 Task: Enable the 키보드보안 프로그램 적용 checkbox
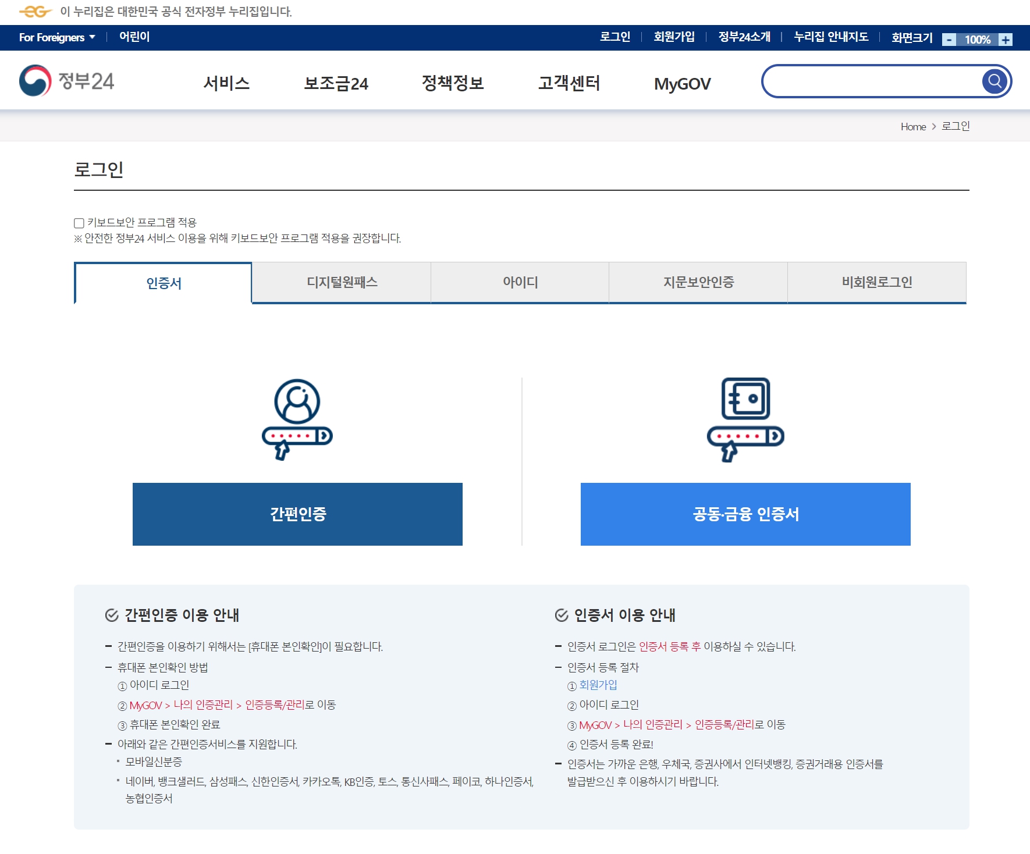(x=77, y=222)
